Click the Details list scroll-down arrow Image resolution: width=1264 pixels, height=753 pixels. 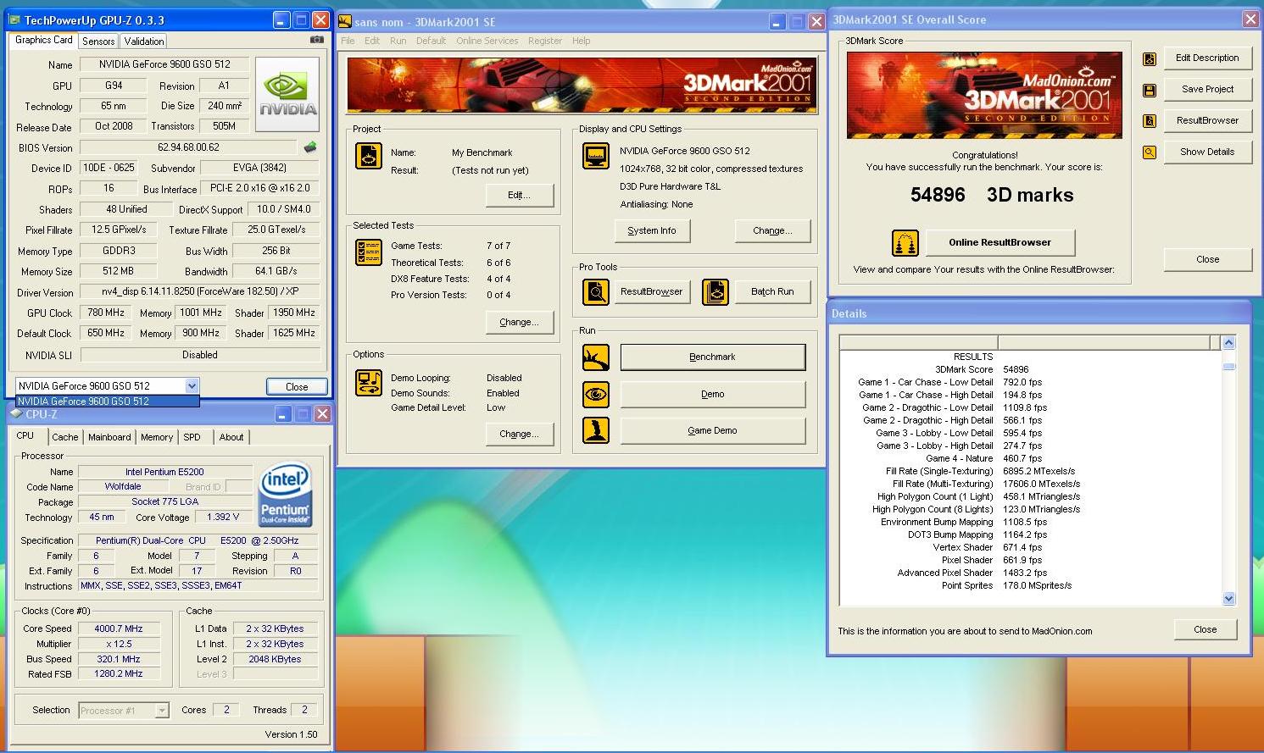(1229, 599)
